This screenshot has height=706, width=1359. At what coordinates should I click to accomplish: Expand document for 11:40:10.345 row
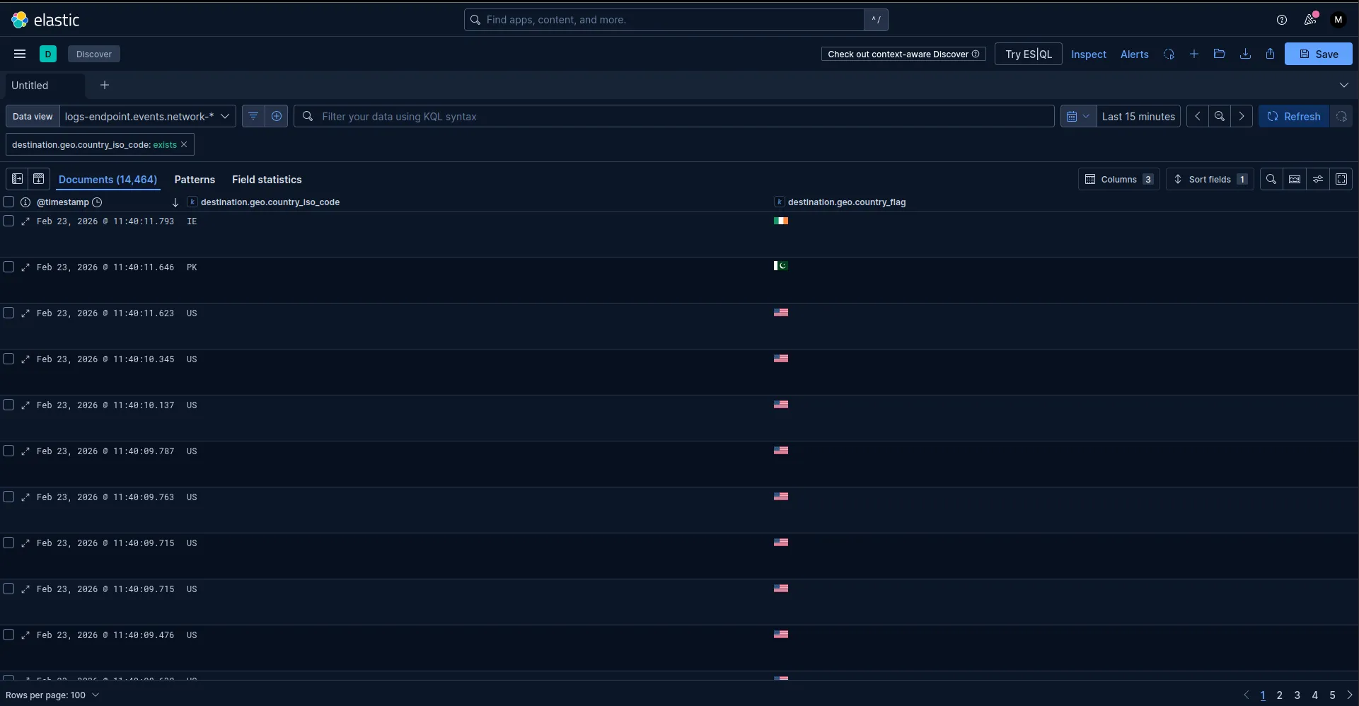coord(25,359)
